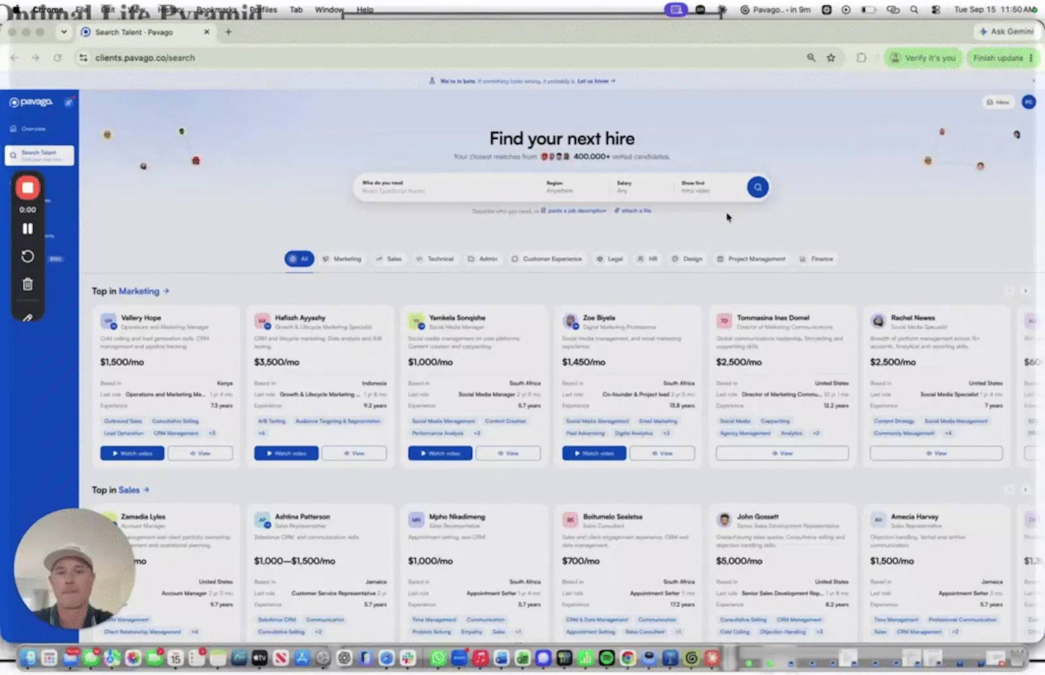Screen dimensions: 1045x675
Task: Select the All category filter
Action: pos(299,259)
